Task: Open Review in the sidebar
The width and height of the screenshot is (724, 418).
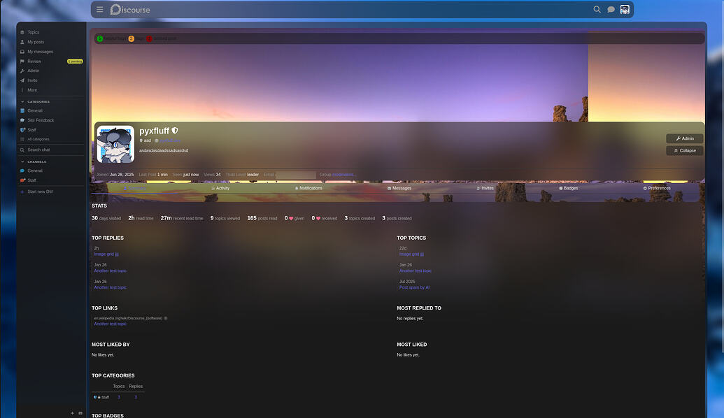Action: tap(34, 62)
